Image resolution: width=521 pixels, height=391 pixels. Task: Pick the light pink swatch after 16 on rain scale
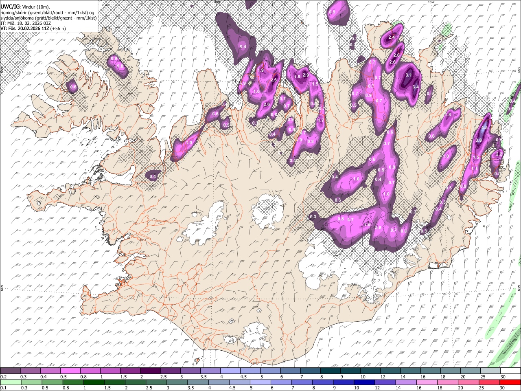[427, 382]
